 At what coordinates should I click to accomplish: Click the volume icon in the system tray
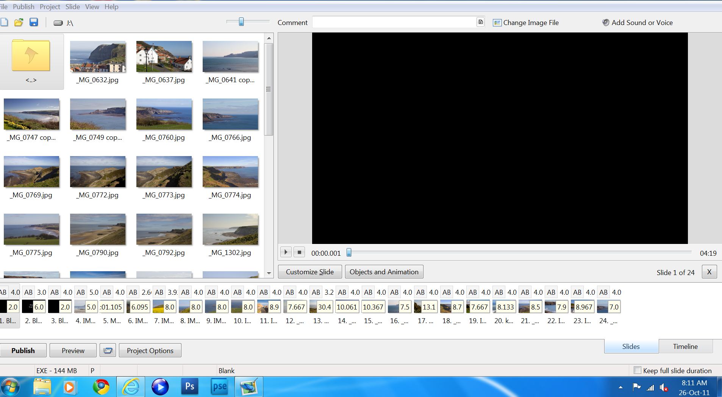click(x=663, y=388)
